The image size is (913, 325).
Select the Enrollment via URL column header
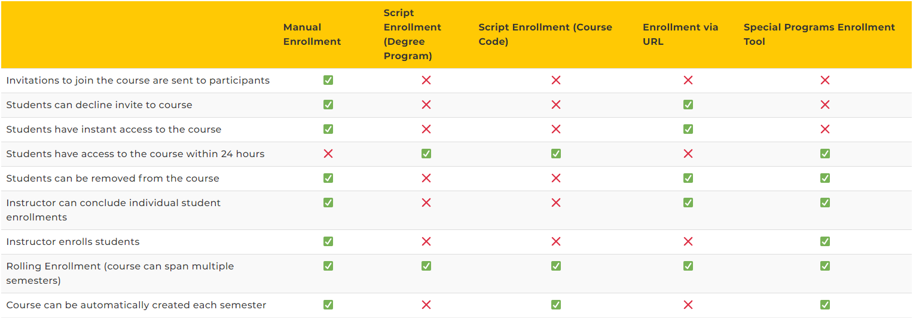coord(680,35)
